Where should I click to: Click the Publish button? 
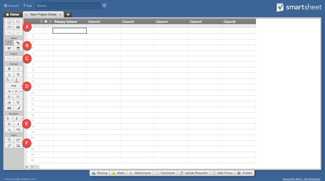[x=244, y=173]
